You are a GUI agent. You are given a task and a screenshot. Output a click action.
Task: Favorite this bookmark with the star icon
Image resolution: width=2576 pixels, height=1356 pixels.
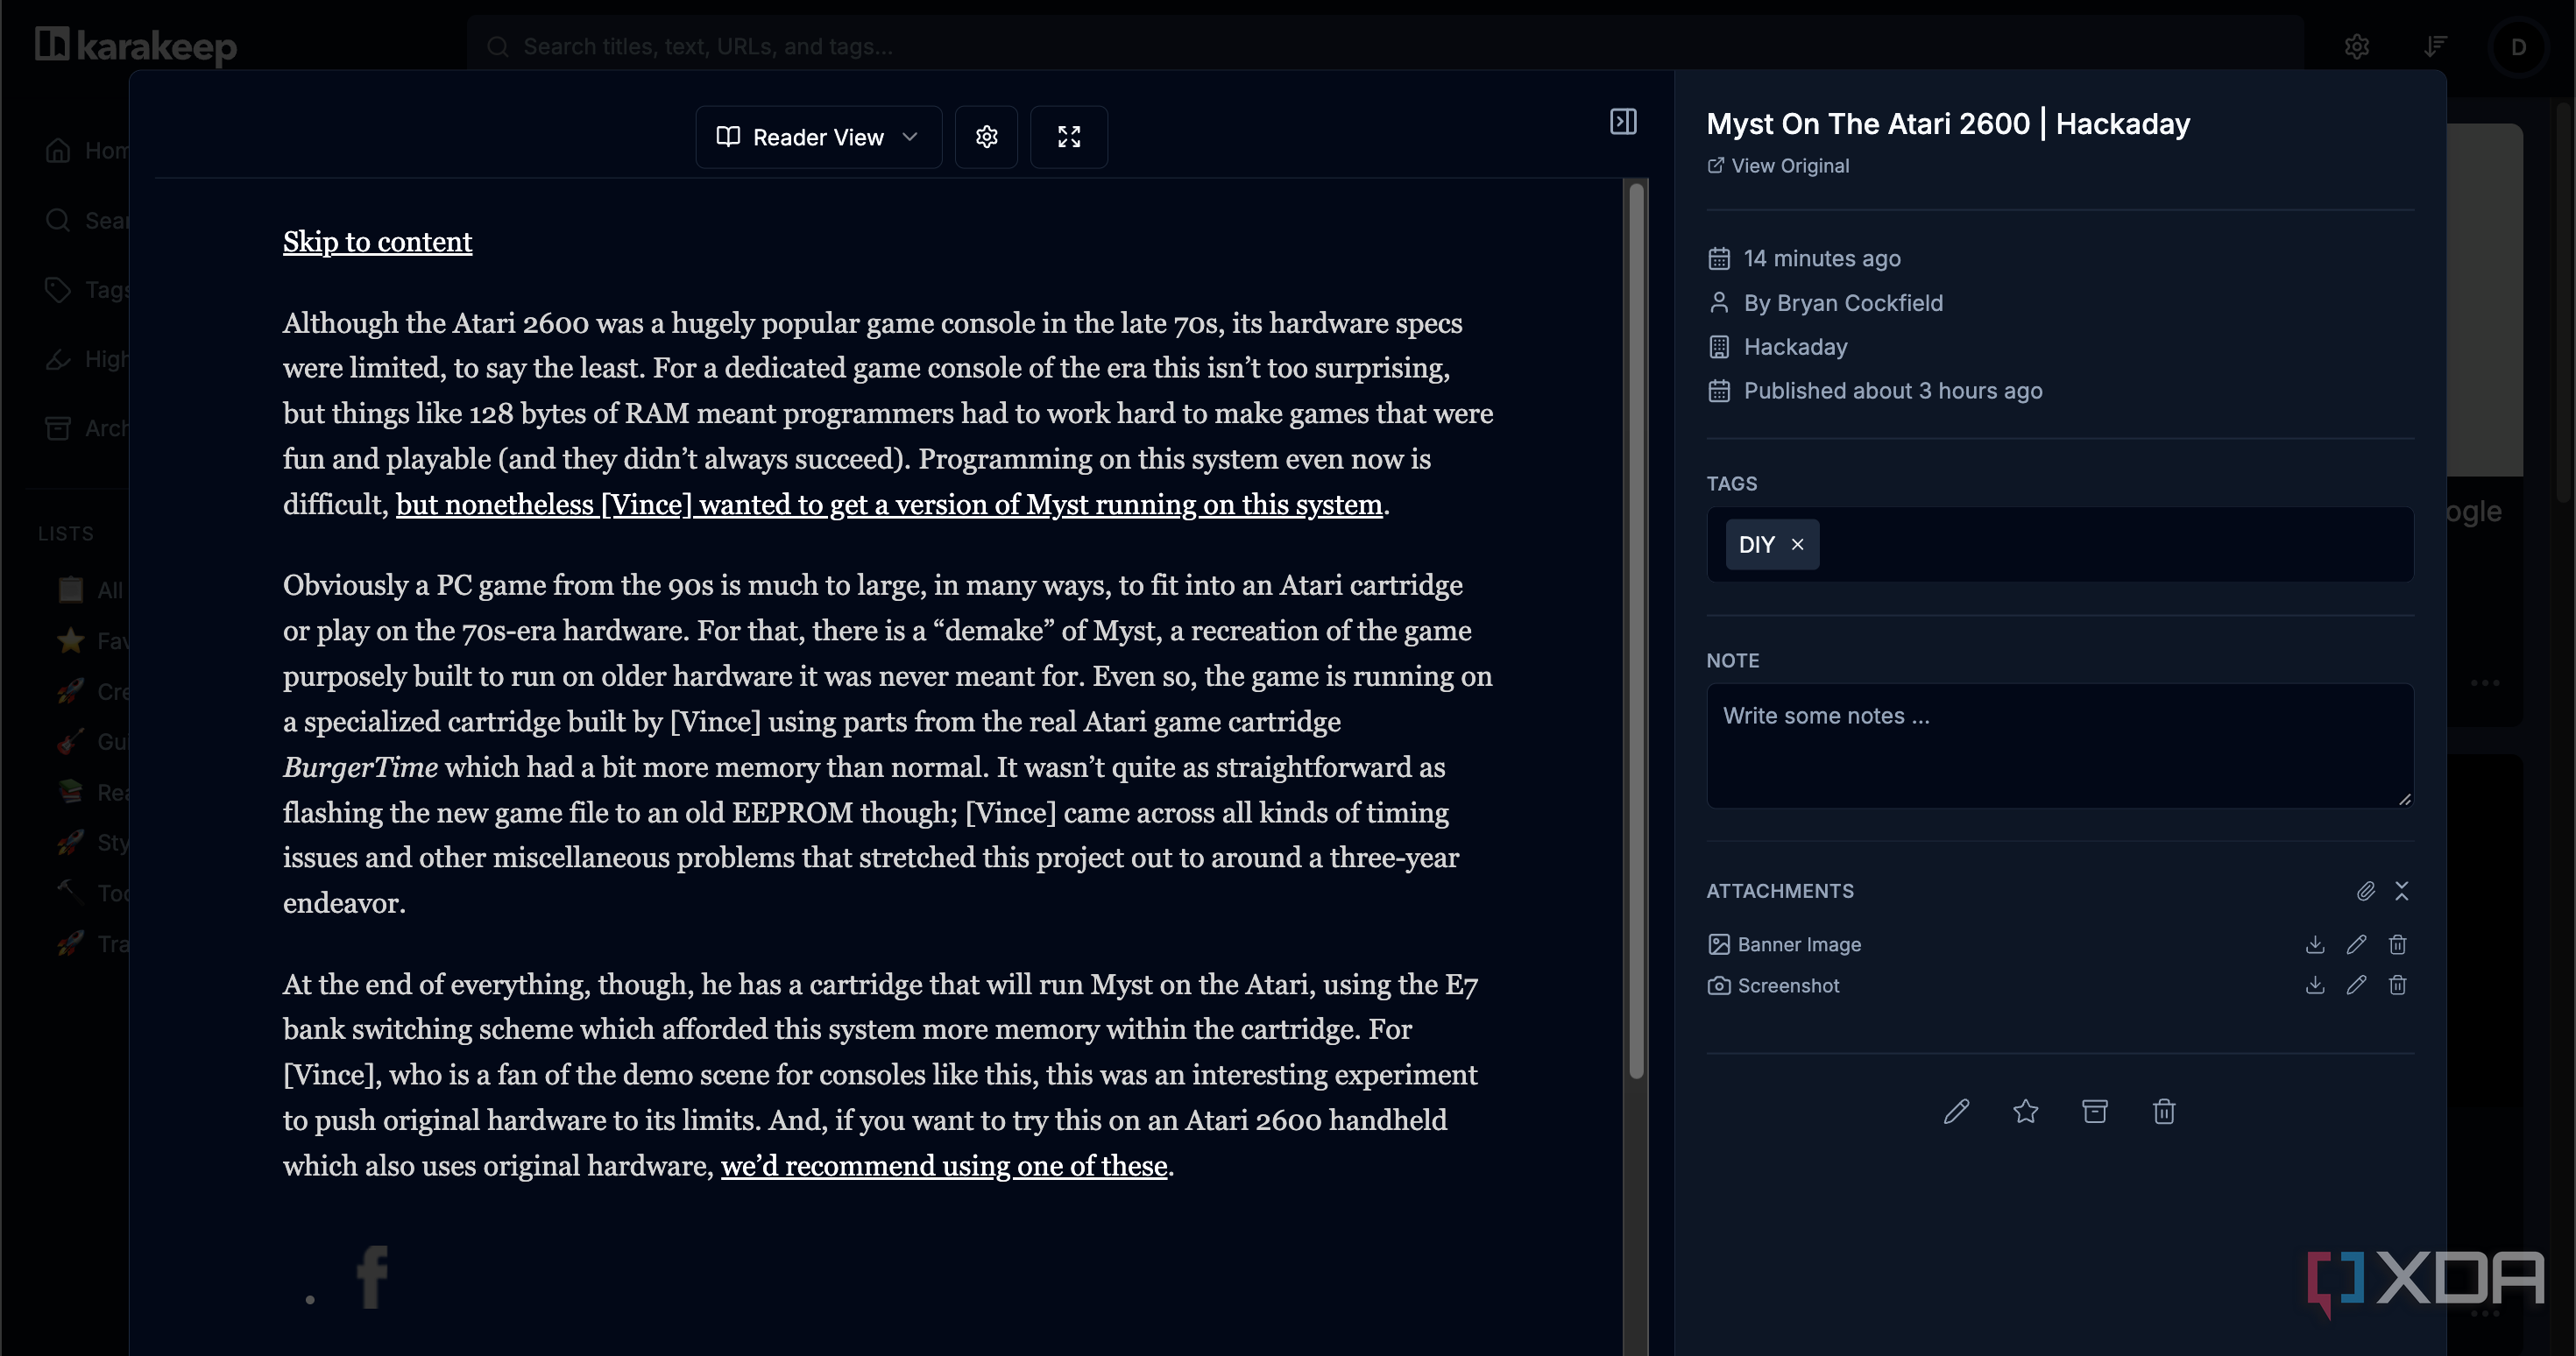point(2025,1111)
